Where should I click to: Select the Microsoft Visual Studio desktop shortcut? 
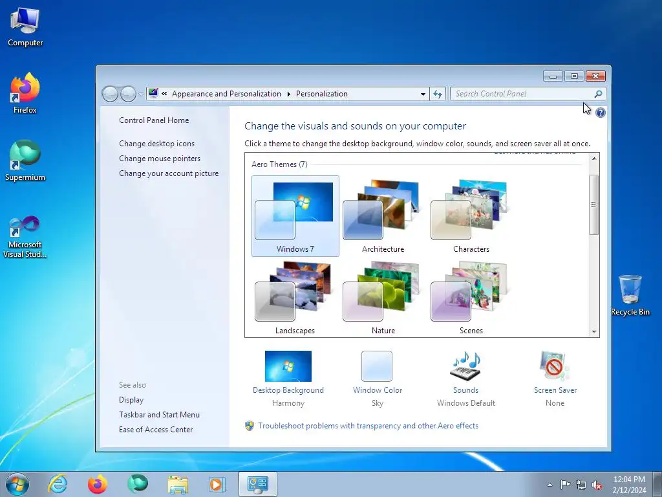[x=25, y=237]
